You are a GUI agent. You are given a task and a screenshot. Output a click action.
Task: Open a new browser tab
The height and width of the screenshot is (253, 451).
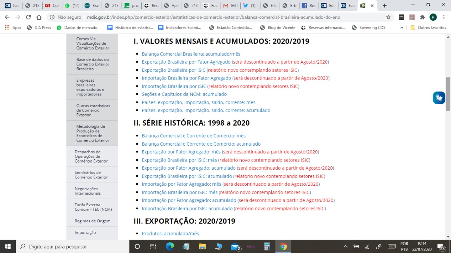pyautogui.click(x=384, y=6)
